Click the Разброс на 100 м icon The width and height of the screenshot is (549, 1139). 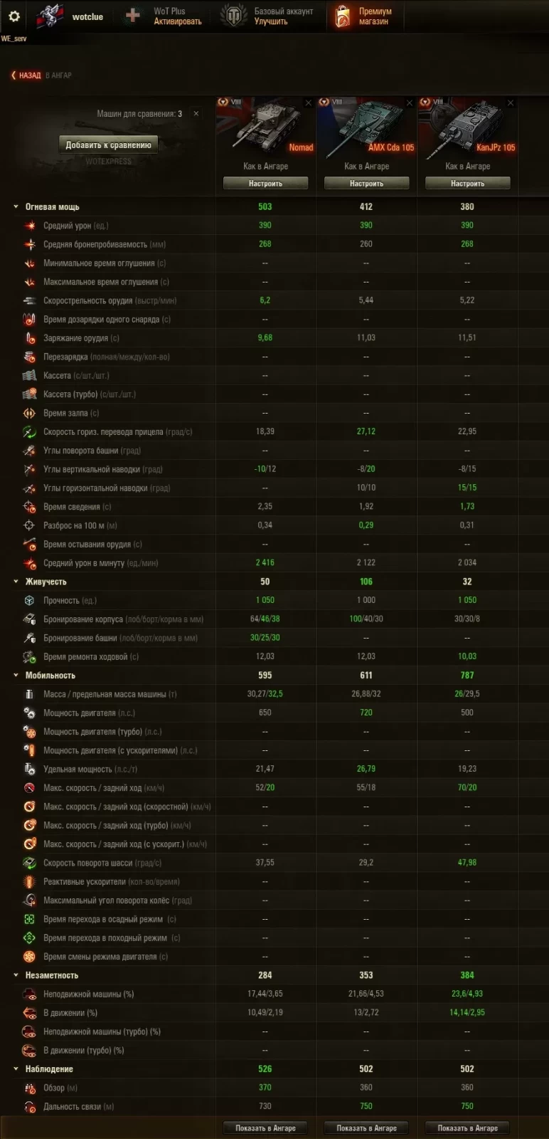tap(30, 525)
